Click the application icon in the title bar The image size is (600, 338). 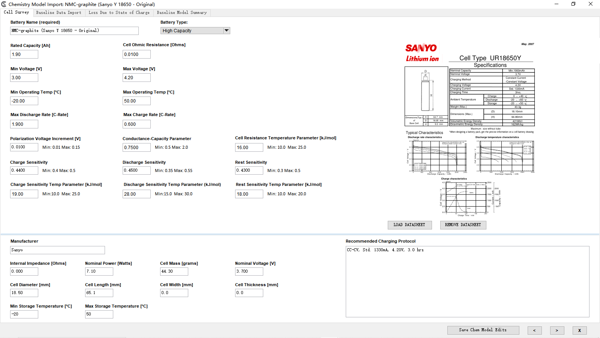pyautogui.click(x=4, y=4)
